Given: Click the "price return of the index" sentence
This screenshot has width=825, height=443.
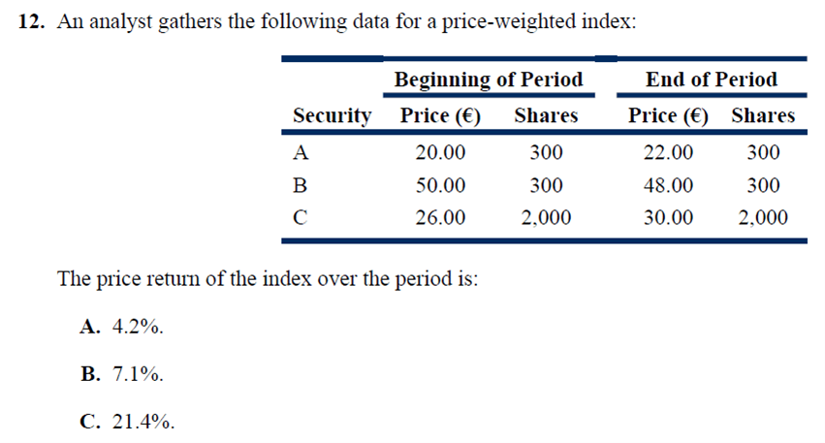Looking at the screenshot, I should [269, 280].
